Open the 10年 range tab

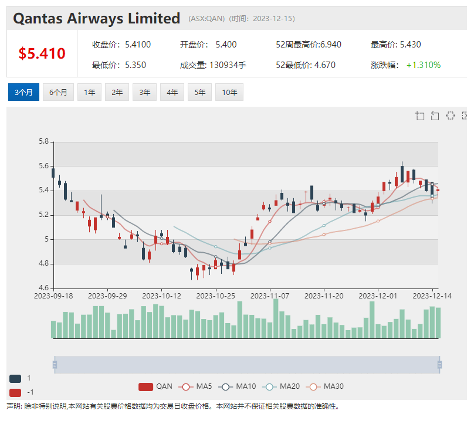click(x=229, y=92)
